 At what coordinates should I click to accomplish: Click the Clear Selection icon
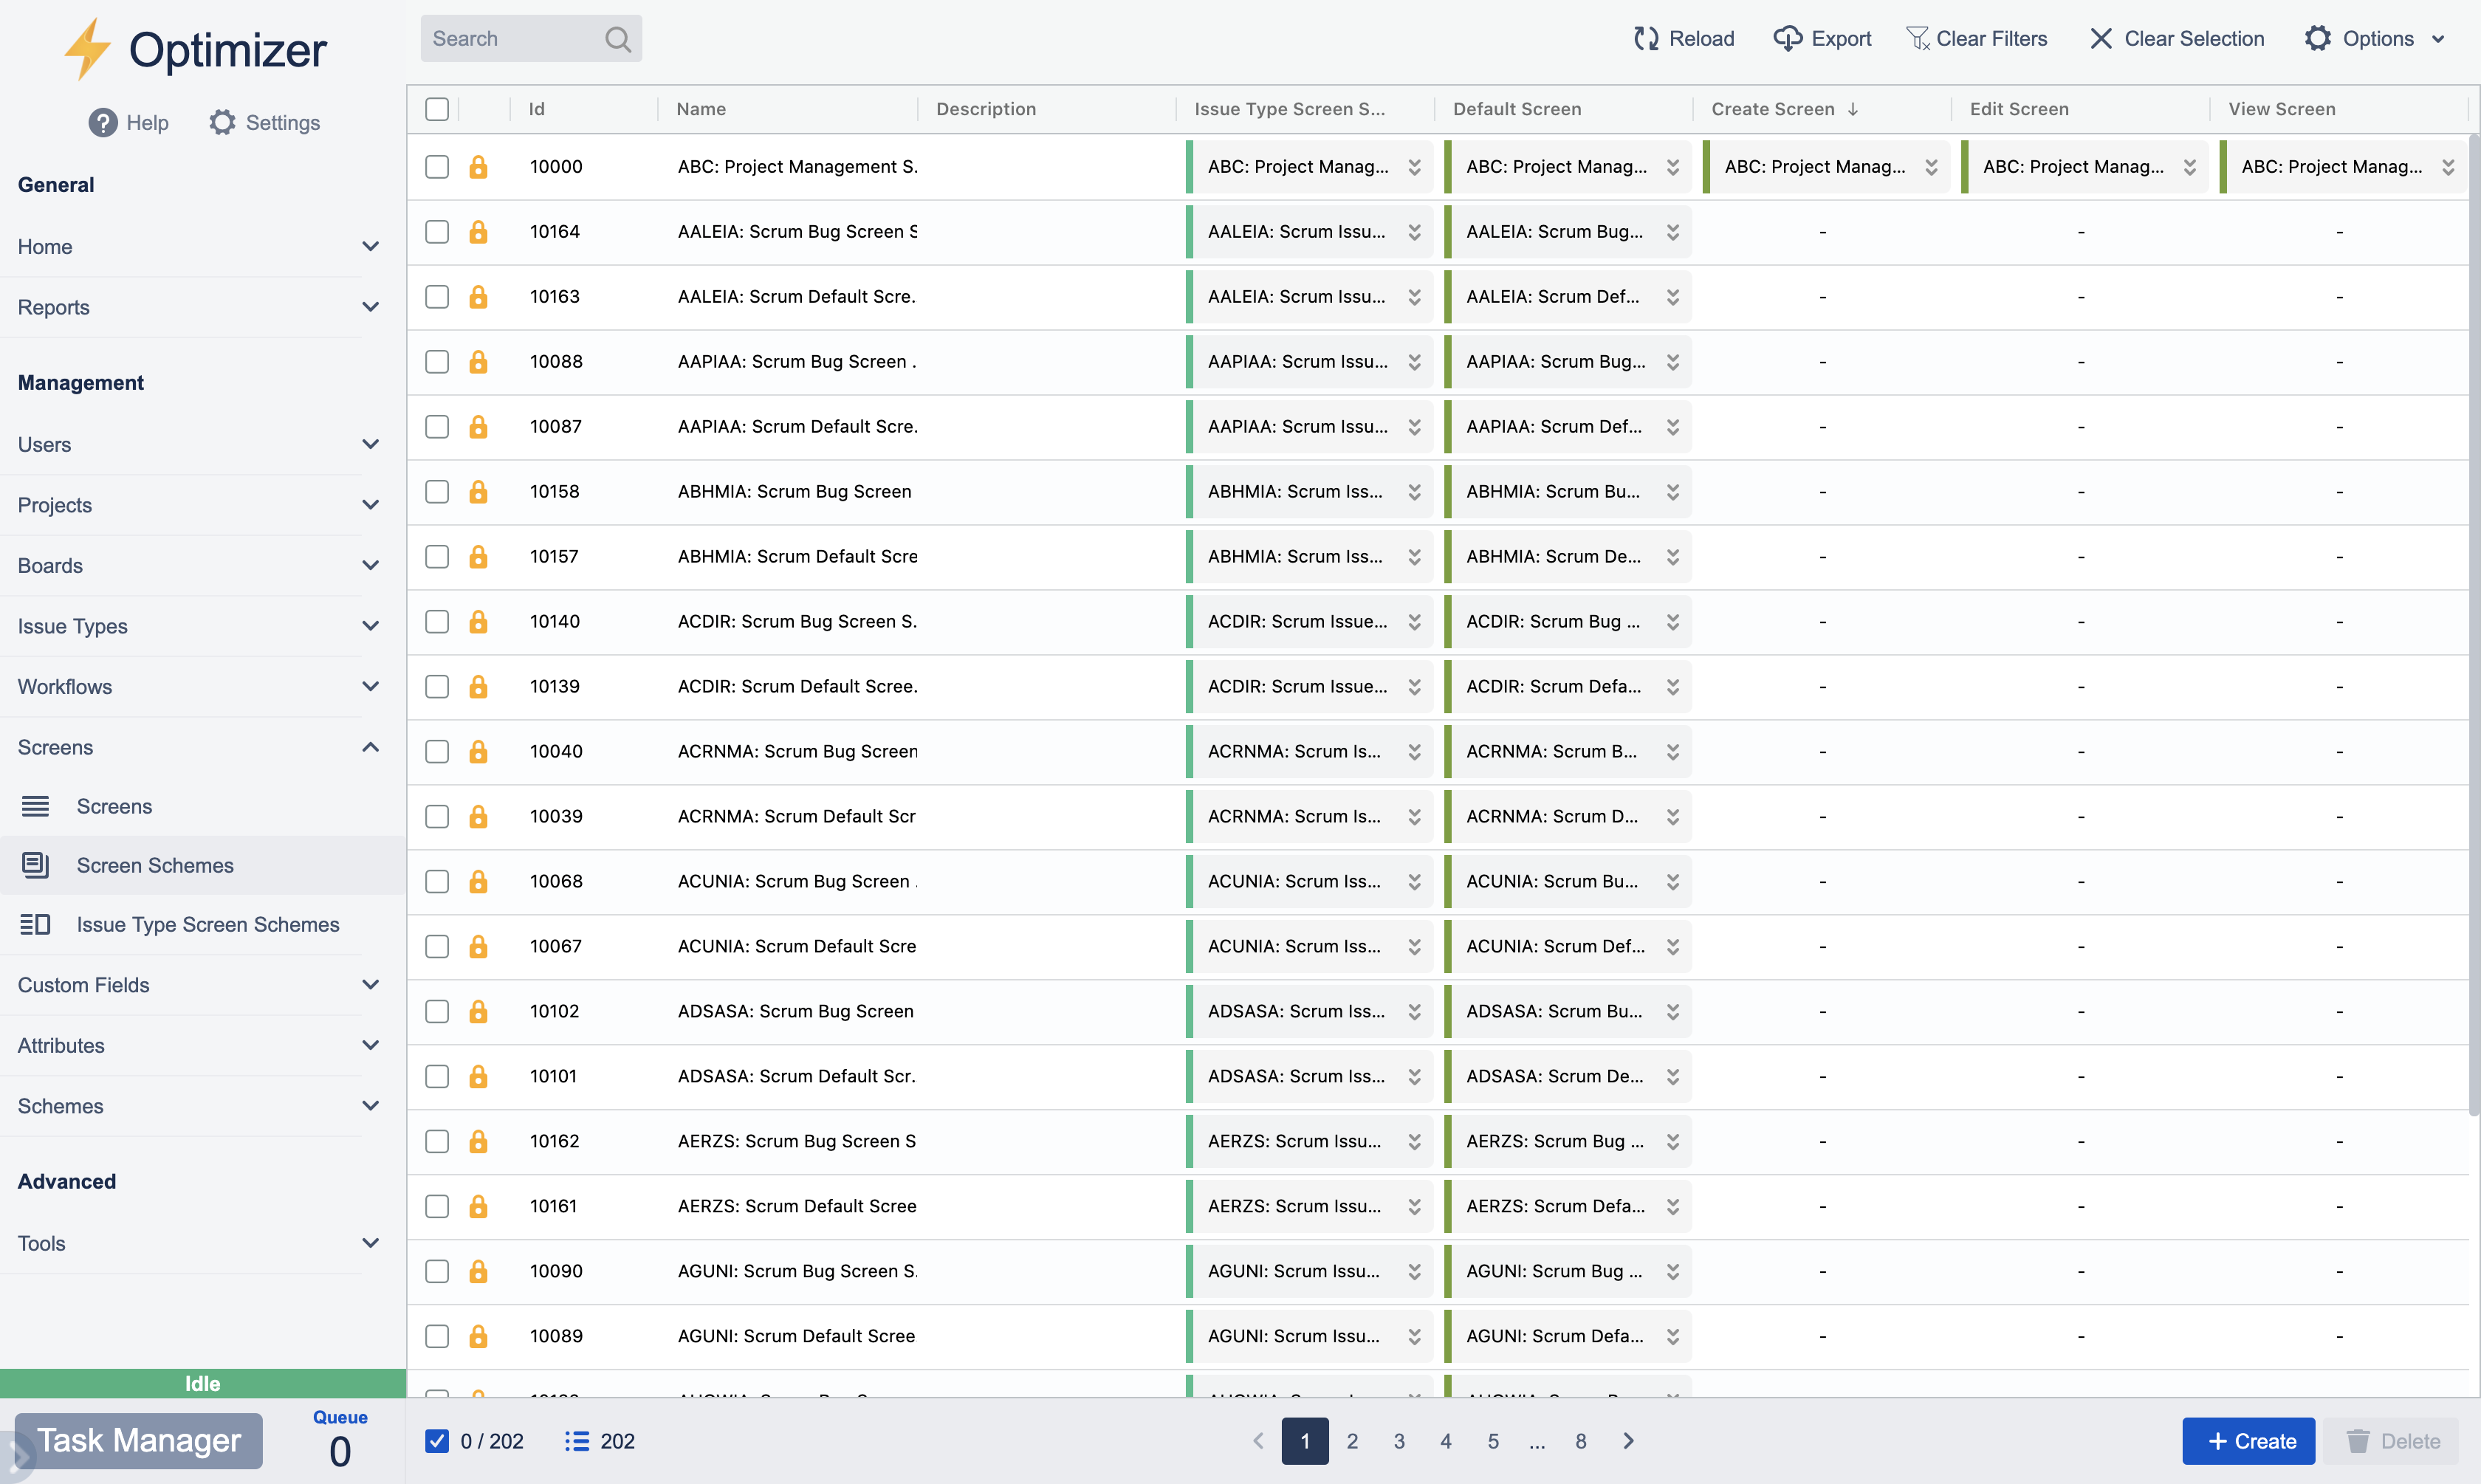[2100, 38]
